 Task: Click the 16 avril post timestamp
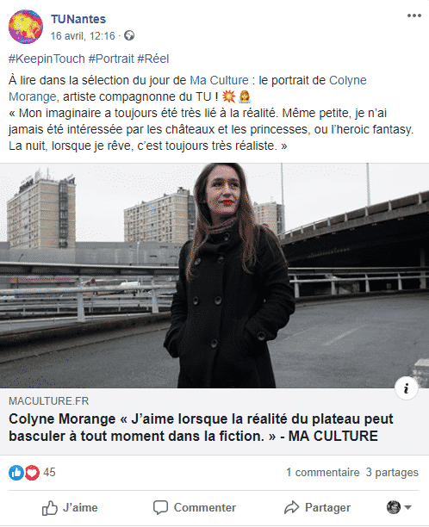click(x=83, y=36)
